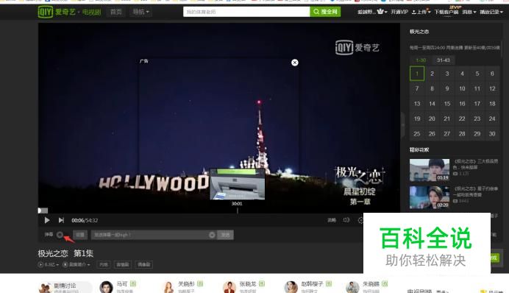Click the 极光之恋 第1集 video title

[66, 253]
